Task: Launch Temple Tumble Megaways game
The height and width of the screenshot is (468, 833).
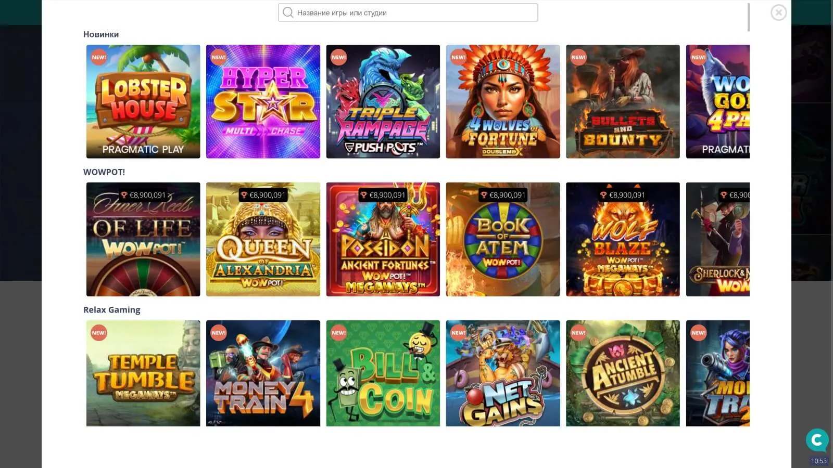Action: coord(143,373)
